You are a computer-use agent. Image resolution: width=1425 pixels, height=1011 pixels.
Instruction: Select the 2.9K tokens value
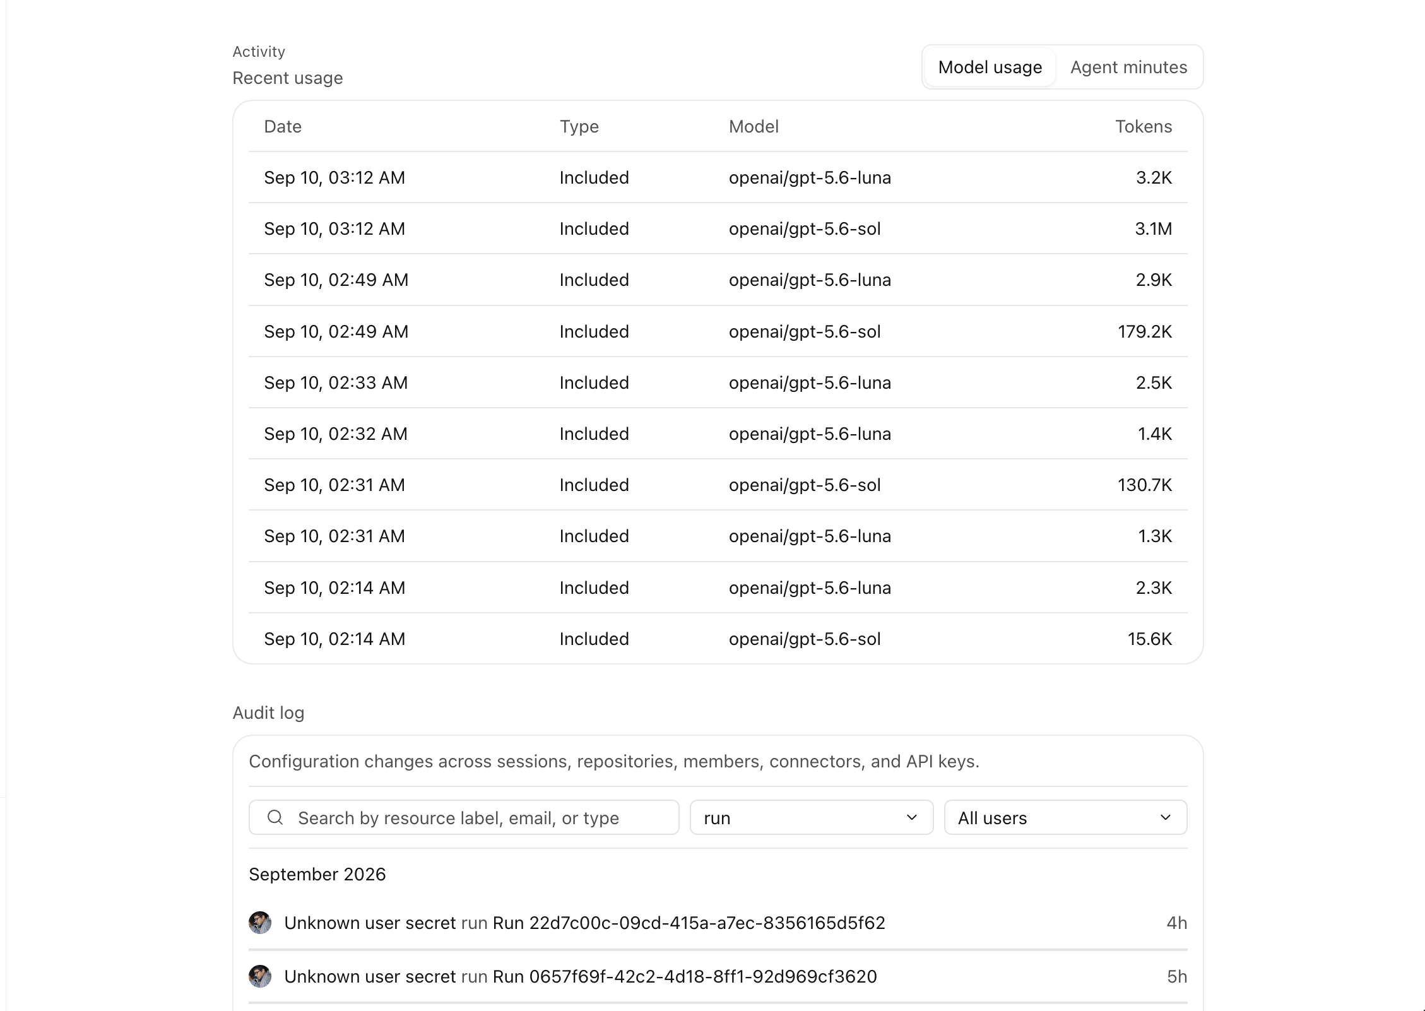coord(1154,280)
